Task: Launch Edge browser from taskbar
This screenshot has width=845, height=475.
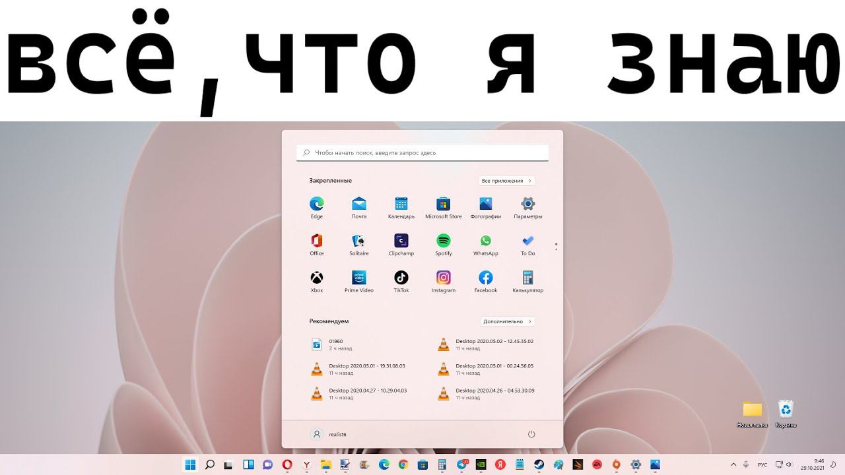Action: (x=384, y=464)
